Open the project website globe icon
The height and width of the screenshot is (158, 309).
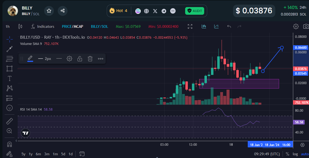146,11
